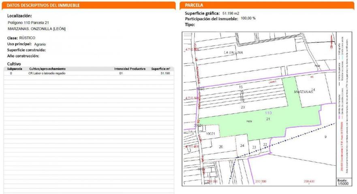
Task: Select parcel 14 near the Marzanas label
Action: tap(312, 90)
